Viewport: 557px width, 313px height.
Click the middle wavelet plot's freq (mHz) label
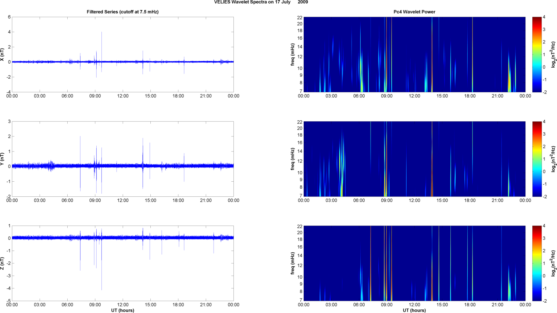click(x=293, y=159)
